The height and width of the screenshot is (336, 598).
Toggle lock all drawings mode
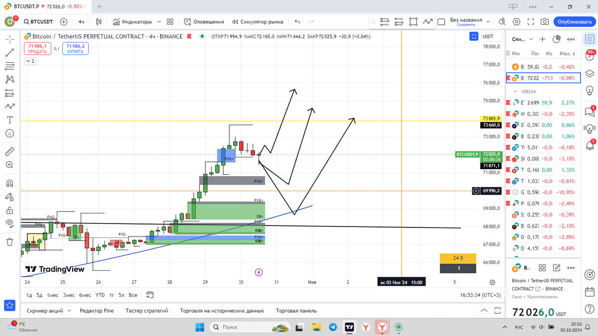click(x=9, y=197)
